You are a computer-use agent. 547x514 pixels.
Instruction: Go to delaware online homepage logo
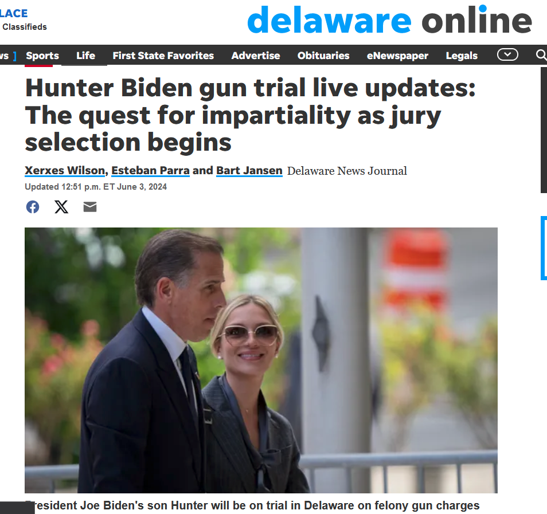tap(390, 20)
